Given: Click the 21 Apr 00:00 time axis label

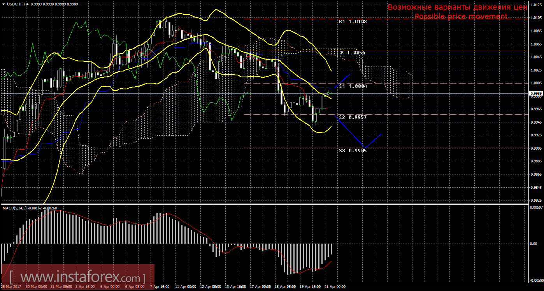Looking at the screenshot, I should click(x=335, y=287).
